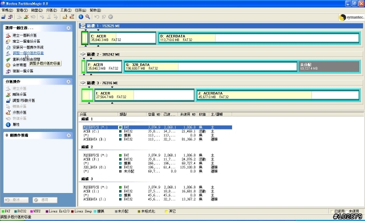Click the underlined 'Resize a partition' task link
This screenshot has height=221, width=365.
(x=28, y=53)
